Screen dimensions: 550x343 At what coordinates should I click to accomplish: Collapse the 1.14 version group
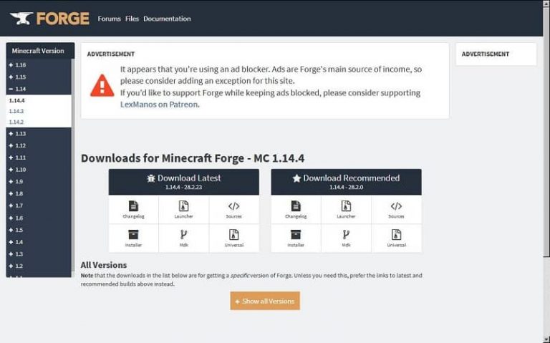pyautogui.click(x=20, y=89)
